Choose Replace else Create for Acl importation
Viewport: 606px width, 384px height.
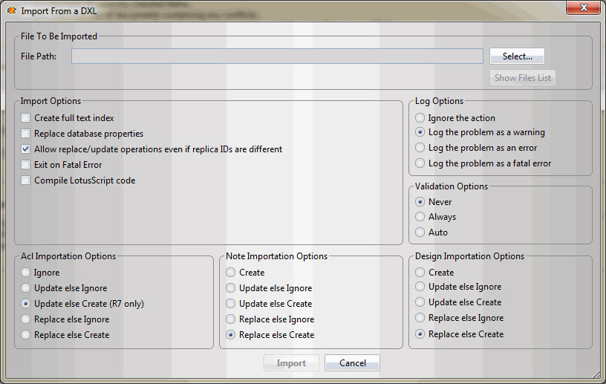27,335
